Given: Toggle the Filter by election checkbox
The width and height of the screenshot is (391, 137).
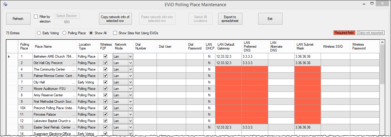Looking at the screenshot, I should tap(36, 17).
